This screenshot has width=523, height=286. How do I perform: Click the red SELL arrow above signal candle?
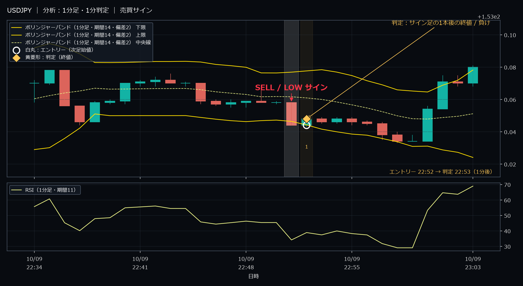tap(291, 97)
